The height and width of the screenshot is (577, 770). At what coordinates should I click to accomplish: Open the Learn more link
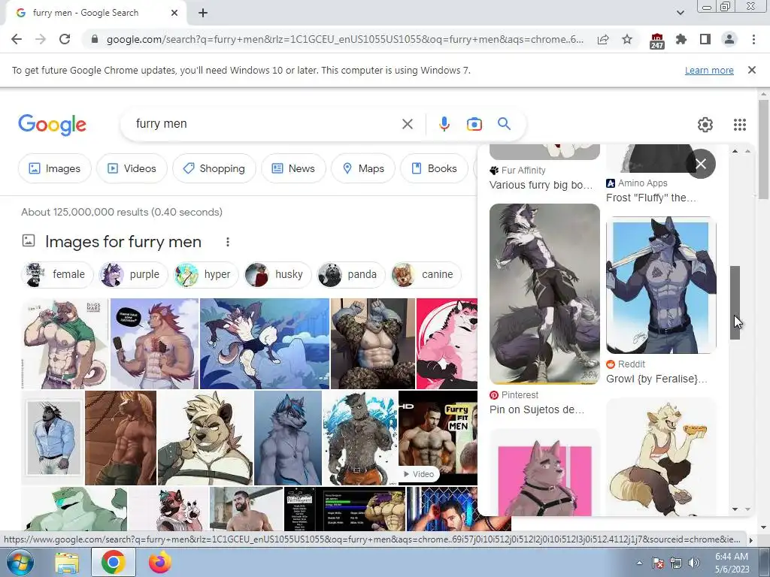pos(709,71)
